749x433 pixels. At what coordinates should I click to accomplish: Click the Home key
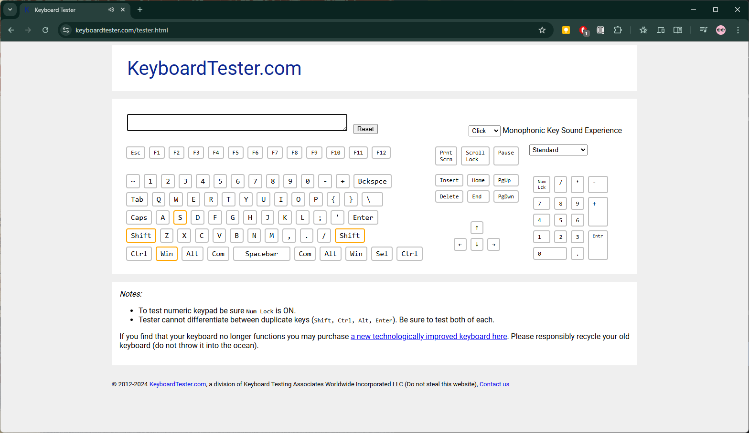pyautogui.click(x=478, y=180)
